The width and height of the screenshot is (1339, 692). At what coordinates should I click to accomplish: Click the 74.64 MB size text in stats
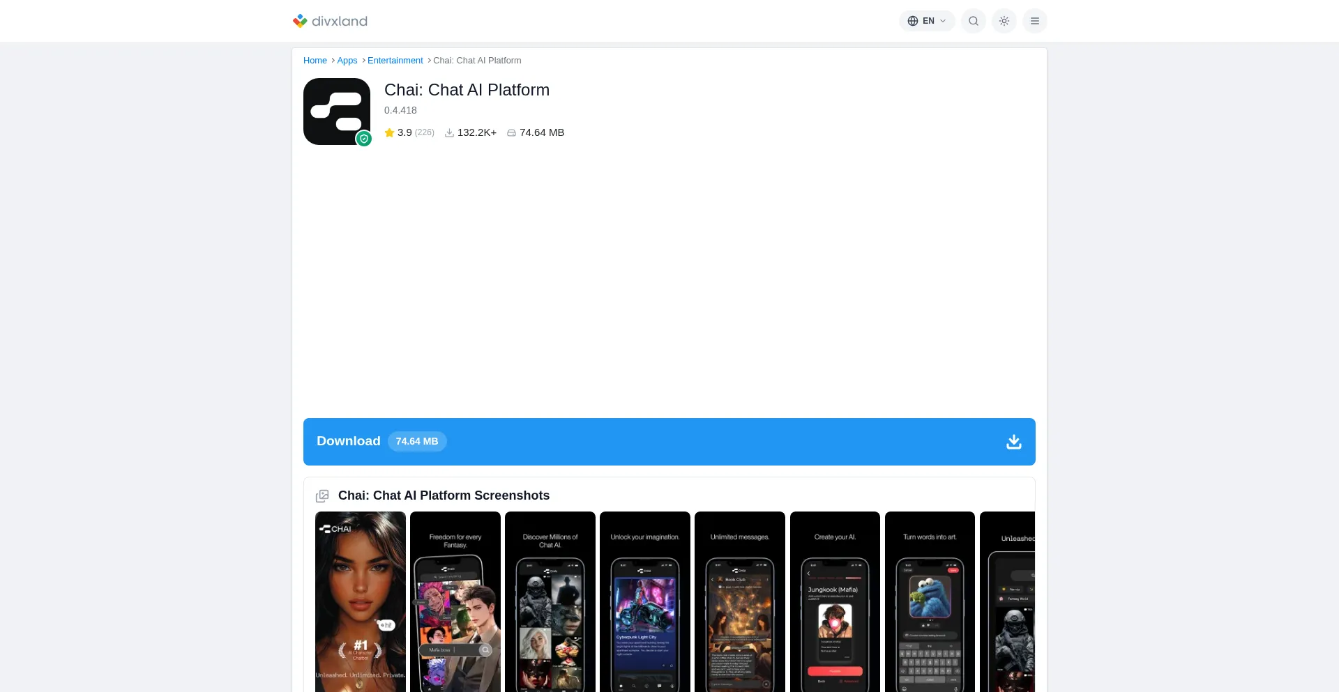542,132
